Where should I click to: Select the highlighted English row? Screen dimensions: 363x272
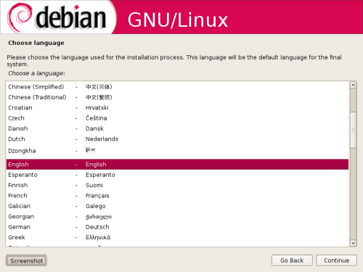(177, 165)
